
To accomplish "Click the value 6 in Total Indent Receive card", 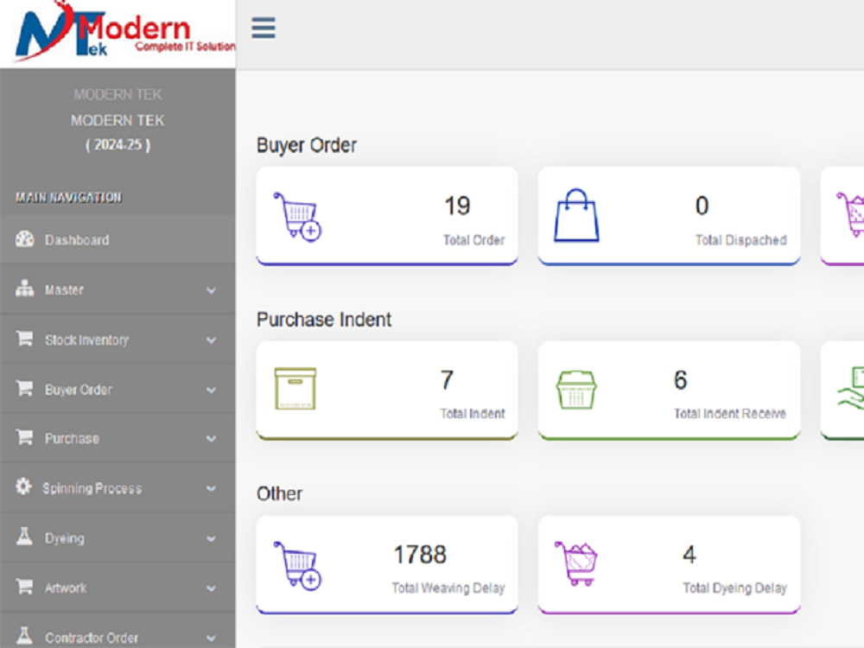I will coord(681,379).
